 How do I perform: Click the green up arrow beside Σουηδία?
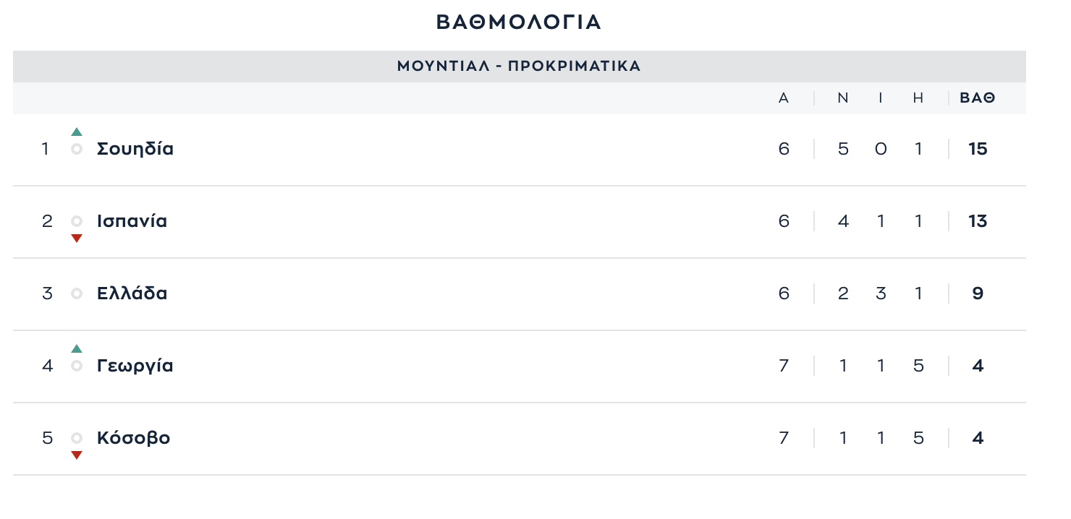pos(77,132)
